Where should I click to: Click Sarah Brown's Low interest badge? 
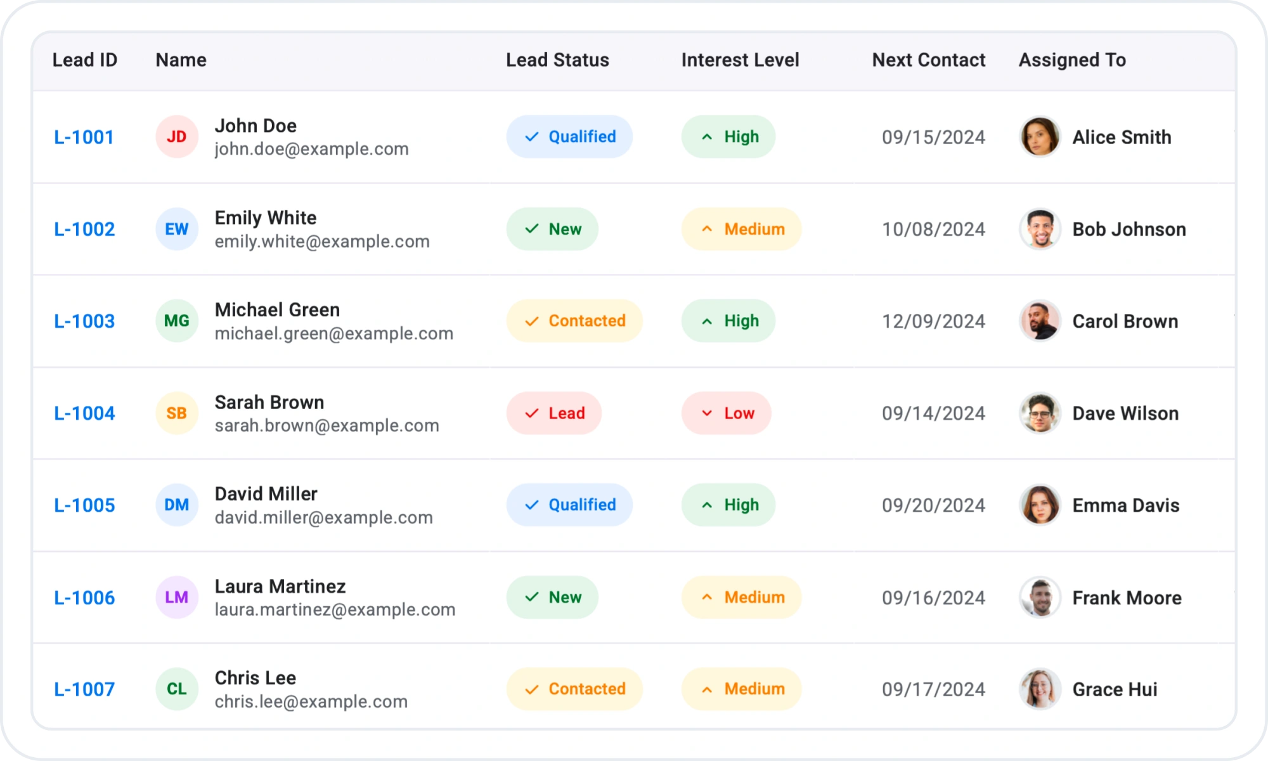coord(727,413)
